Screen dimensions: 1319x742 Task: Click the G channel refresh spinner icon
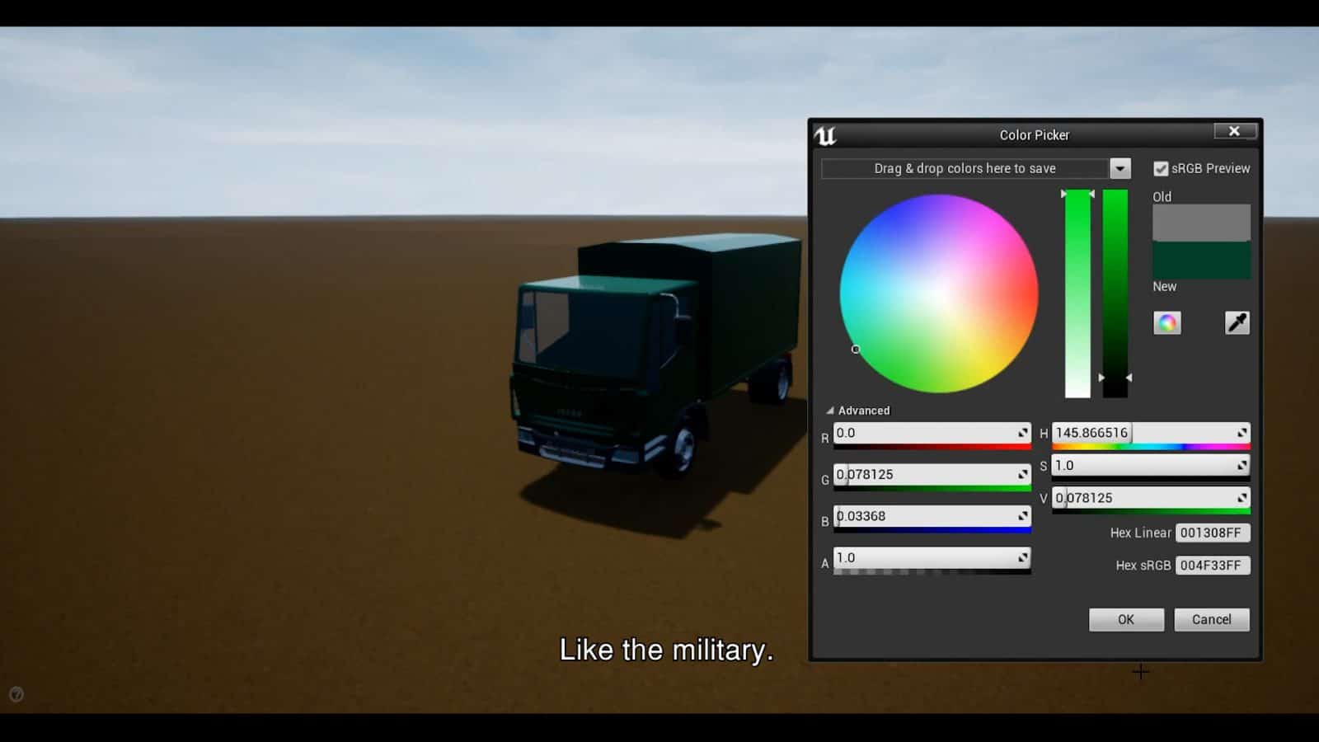1023,473
